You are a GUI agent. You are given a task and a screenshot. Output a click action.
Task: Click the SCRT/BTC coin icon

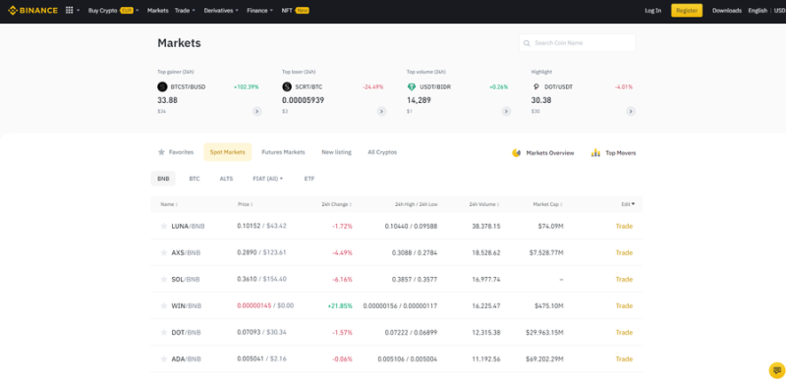[x=287, y=86]
